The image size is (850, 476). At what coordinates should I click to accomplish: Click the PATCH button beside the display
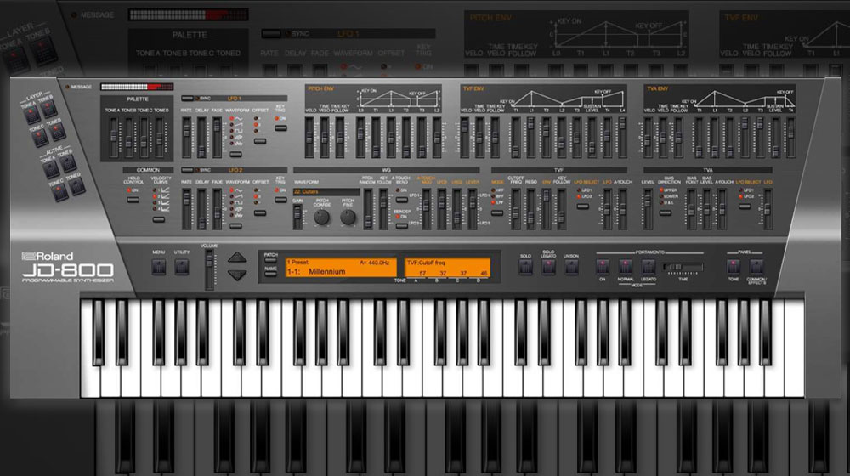270,261
